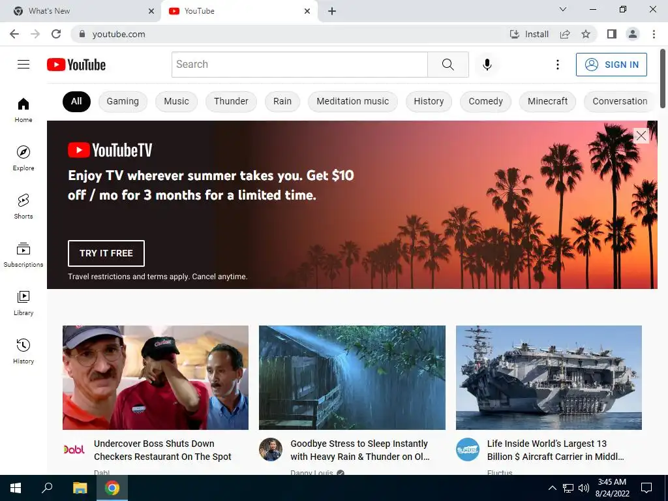Open taskbar search magnifier

47,488
